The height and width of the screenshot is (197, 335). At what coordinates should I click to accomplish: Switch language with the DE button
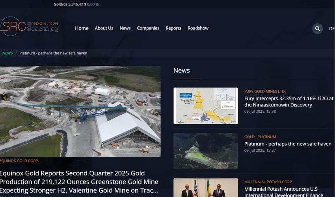332,28
